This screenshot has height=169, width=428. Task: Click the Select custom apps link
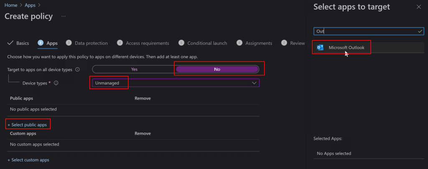click(28, 160)
